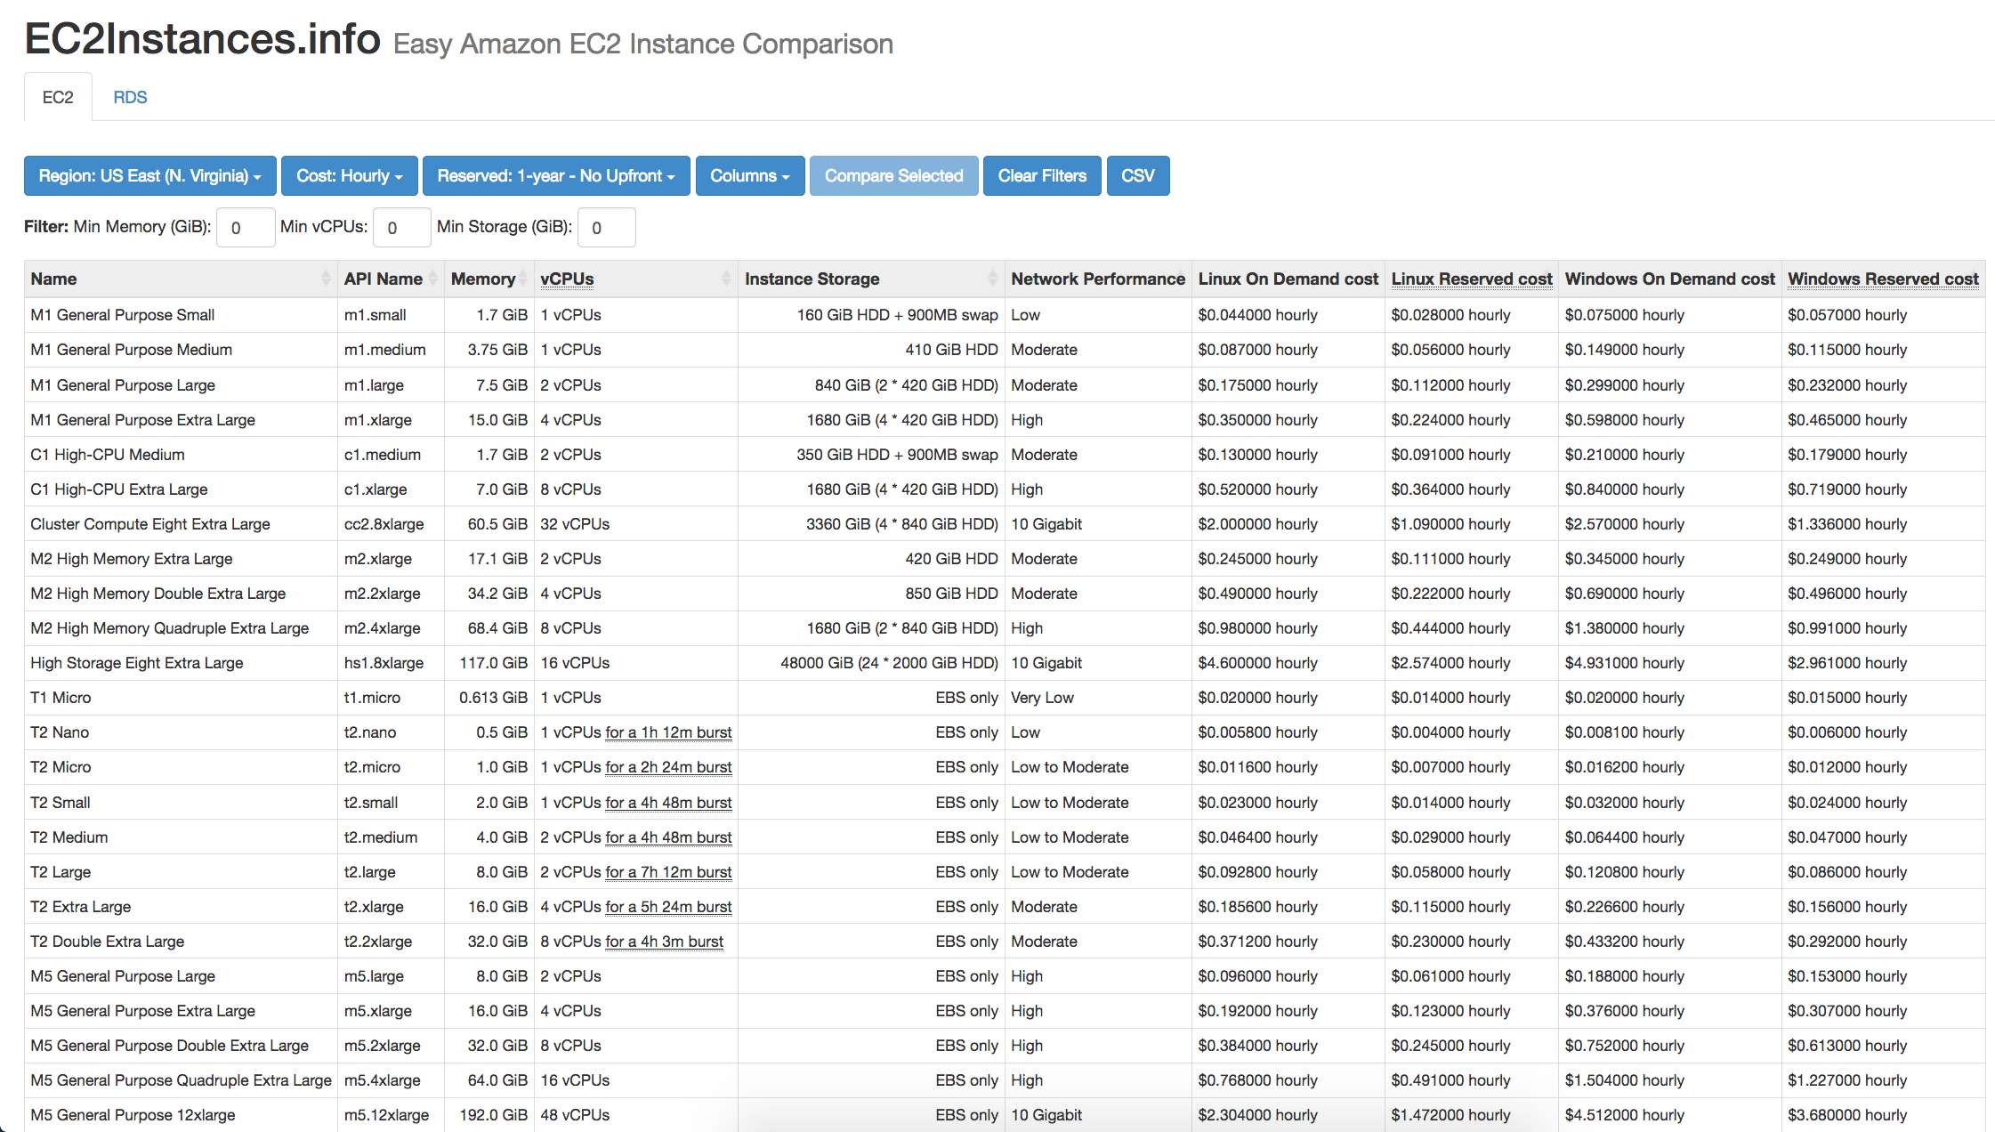1995x1132 pixels.
Task: Switch to the RDS tab
Action: coord(130,97)
